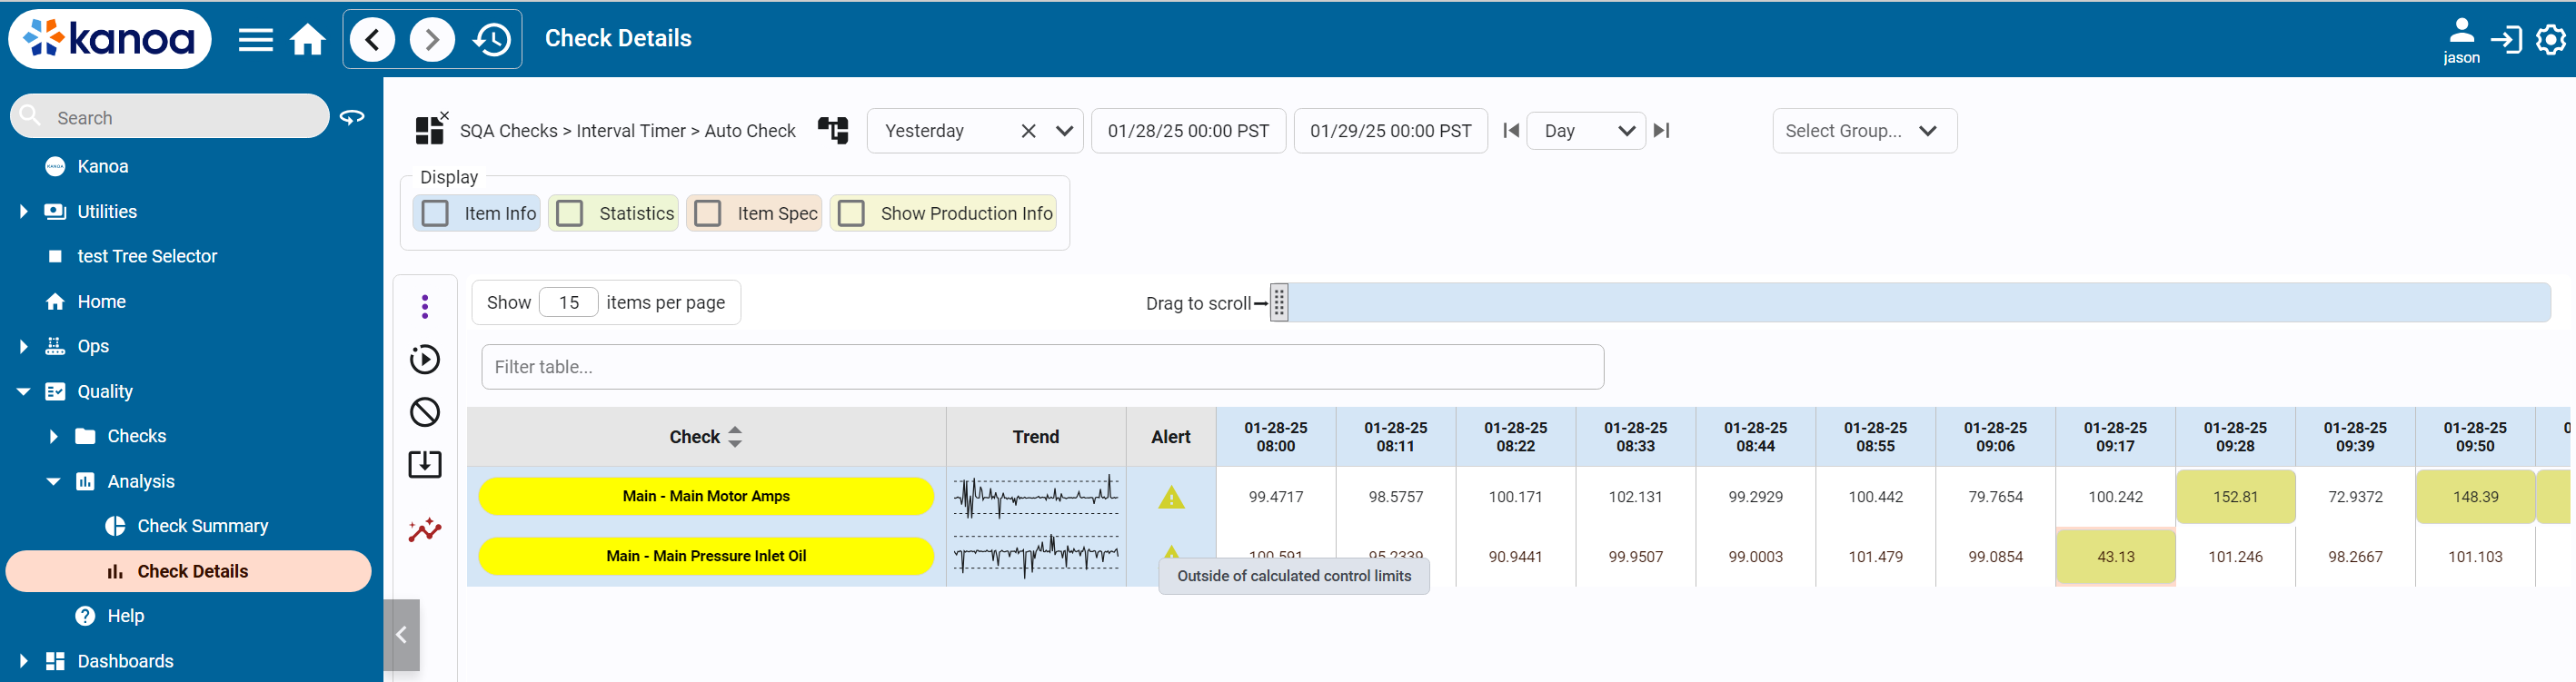
Task: Collapse the Quality tree section
Action: click(x=24, y=392)
